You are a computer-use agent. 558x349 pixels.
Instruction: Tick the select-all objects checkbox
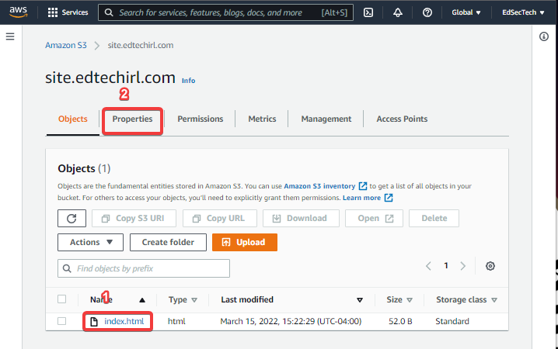[x=62, y=299]
